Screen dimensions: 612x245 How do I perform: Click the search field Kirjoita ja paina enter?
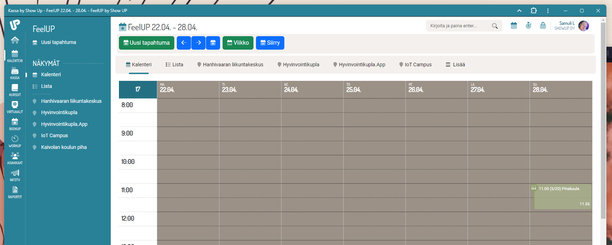(x=460, y=26)
